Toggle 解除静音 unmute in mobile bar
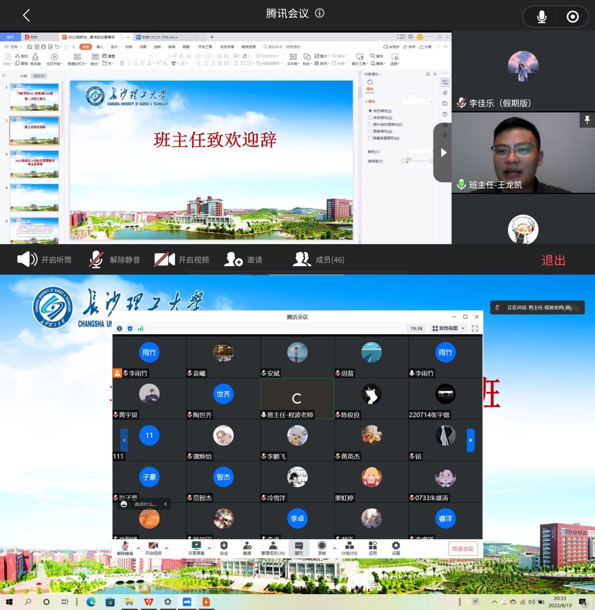Screen dimensions: 595x610 (x=96, y=260)
